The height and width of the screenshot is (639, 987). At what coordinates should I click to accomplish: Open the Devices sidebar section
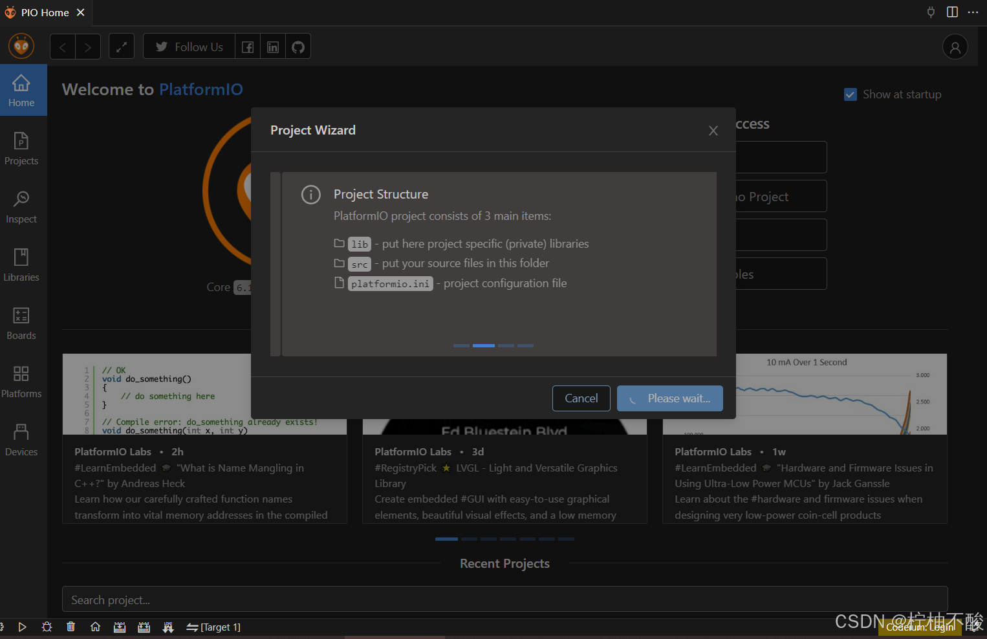[x=21, y=439]
